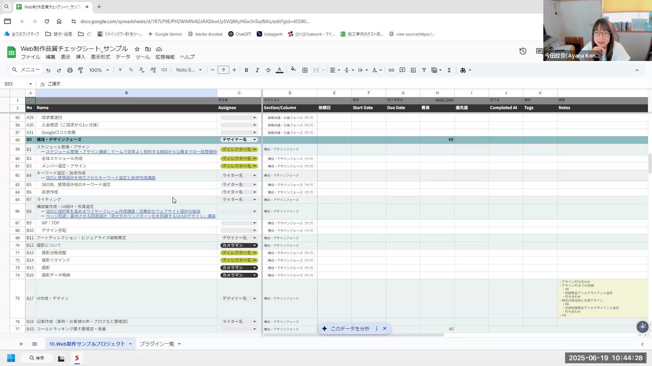The image size is (652, 366).
Task: Open the text wrapping dropdown
Action: pos(363,70)
